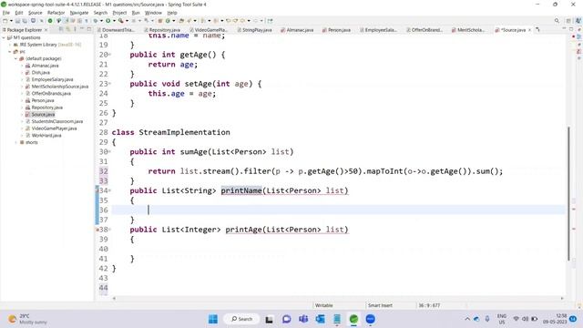Click the Debug bug toolbar icon
This screenshot has height=328, width=583.
(96, 21)
